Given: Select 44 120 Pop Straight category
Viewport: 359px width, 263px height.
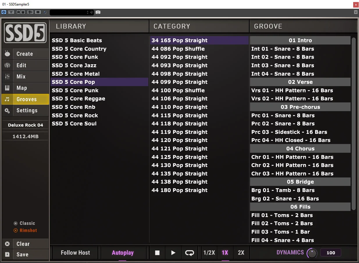Looking at the screenshot, I should pos(199,140).
